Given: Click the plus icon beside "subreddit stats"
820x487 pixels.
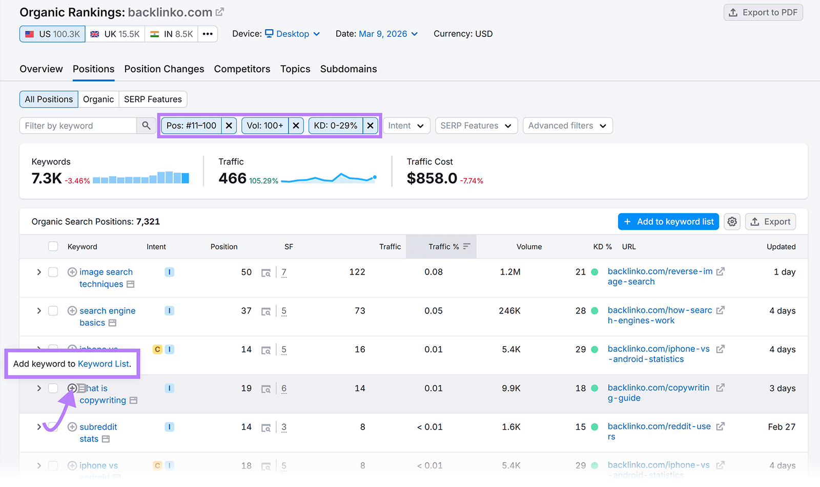Looking at the screenshot, I should pos(72,427).
